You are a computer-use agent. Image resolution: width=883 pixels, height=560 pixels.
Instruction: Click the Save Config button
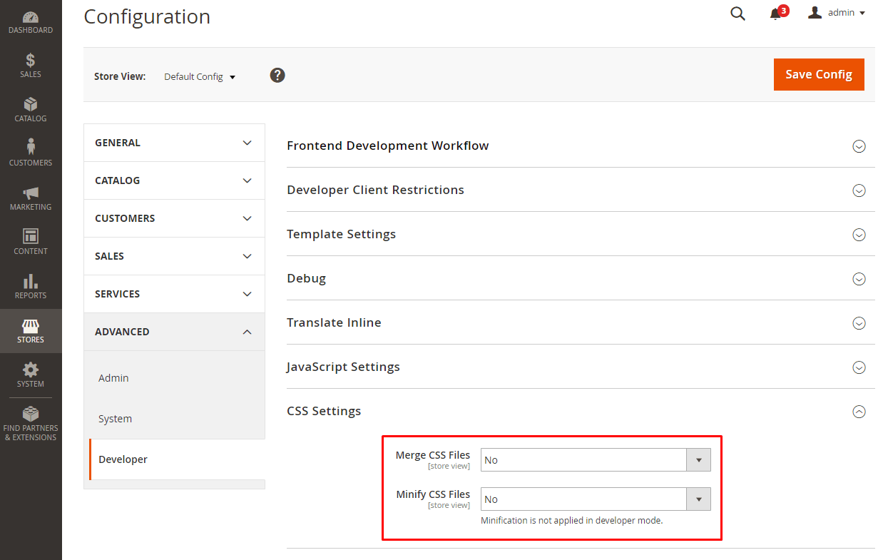(819, 74)
